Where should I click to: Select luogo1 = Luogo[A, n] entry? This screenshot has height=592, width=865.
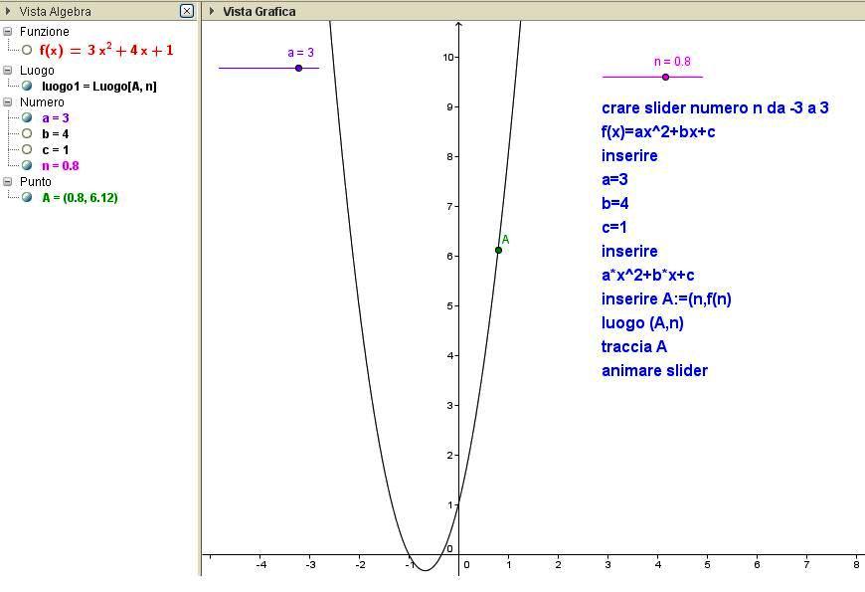(99, 87)
